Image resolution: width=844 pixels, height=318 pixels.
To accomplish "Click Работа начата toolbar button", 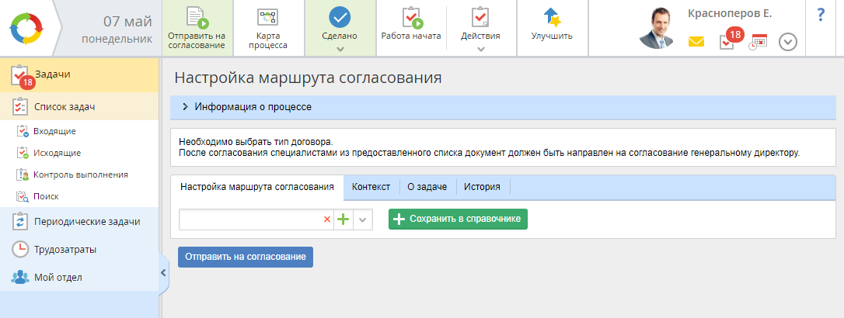I will click(x=411, y=25).
